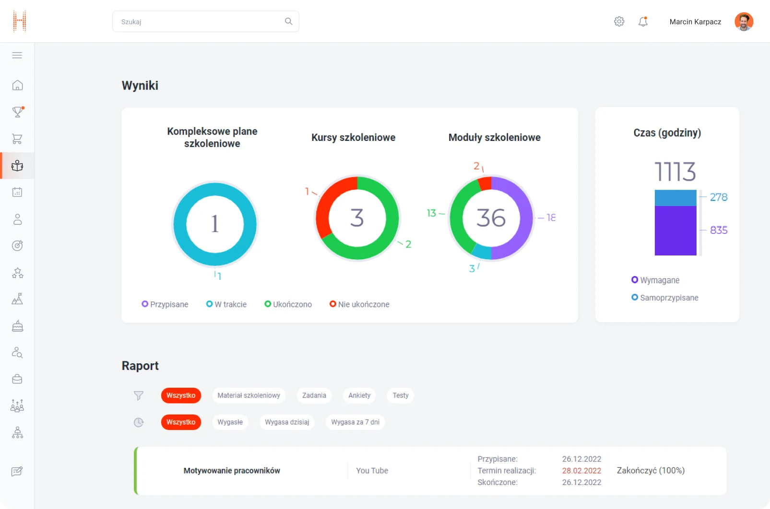The width and height of the screenshot is (770, 509).
Task: Open the trophy achievements icon
Action: tap(17, 112)
